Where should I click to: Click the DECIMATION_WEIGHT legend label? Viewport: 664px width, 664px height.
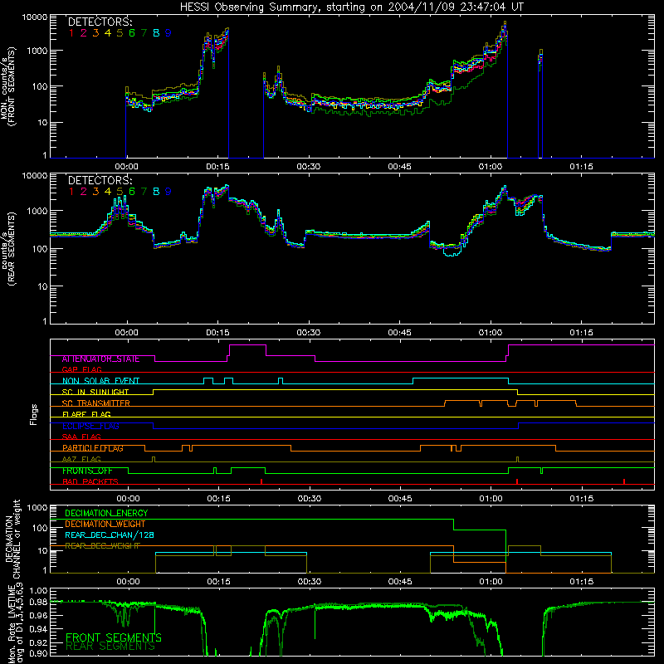[105, 525]
